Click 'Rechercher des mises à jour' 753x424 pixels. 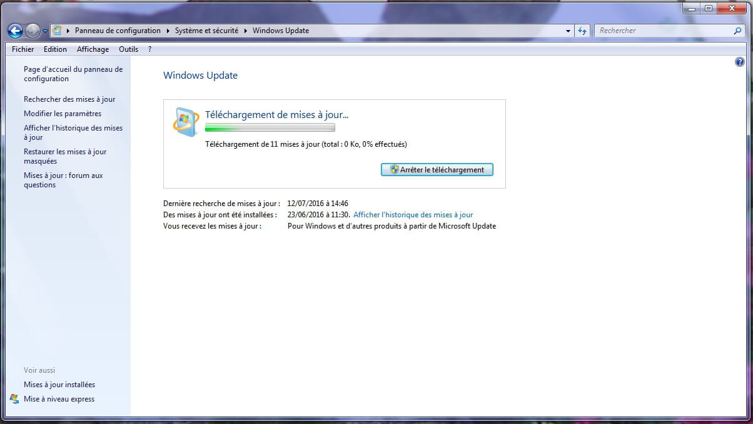point(69,99)
